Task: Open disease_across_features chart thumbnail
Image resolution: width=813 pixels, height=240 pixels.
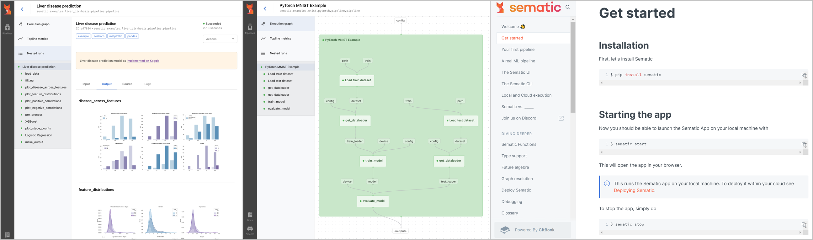Action: (x=159, y=141)
